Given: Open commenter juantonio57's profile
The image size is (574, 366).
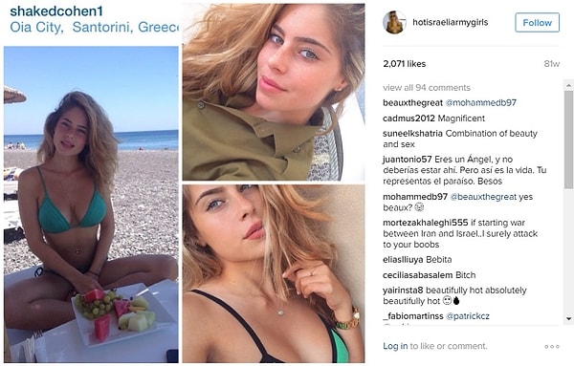Looking at the screenshot, I should 408,160.
